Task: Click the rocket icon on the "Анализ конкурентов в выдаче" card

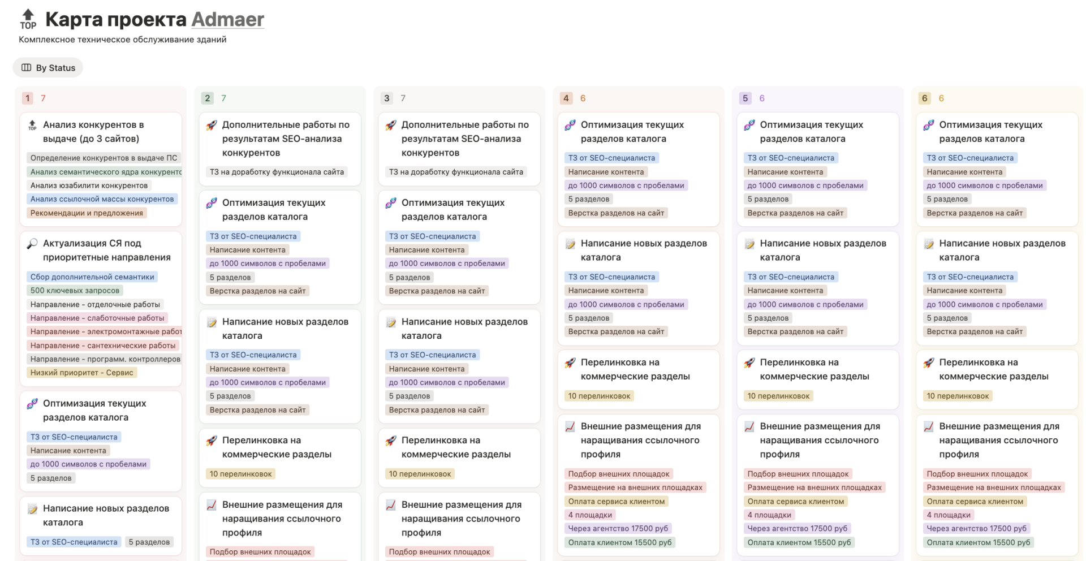Action: (x=33, y=124)
